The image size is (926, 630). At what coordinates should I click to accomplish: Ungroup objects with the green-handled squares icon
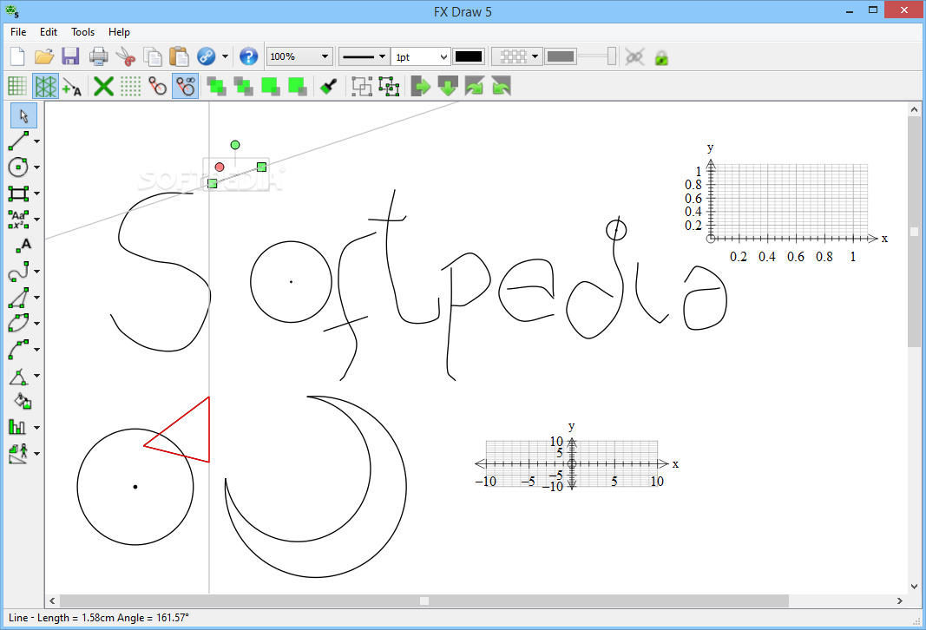[389, 86]
